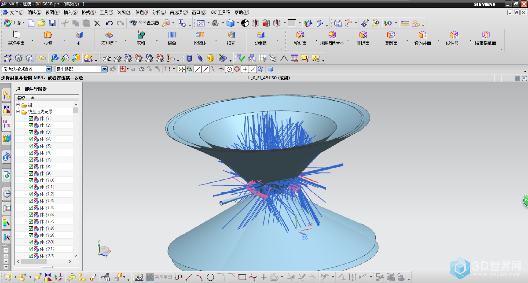
Task: Select the 体 (15) tree row label
Action: click(x=47, y=208)
